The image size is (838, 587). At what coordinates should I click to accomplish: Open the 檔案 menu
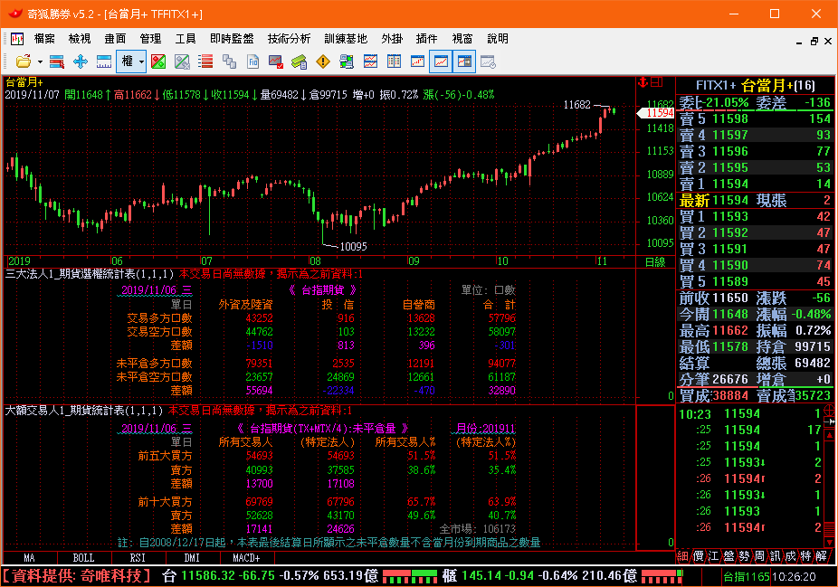(44, 39)
